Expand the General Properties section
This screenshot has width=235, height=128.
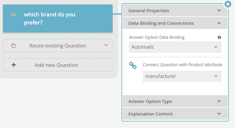coord(175,11)
